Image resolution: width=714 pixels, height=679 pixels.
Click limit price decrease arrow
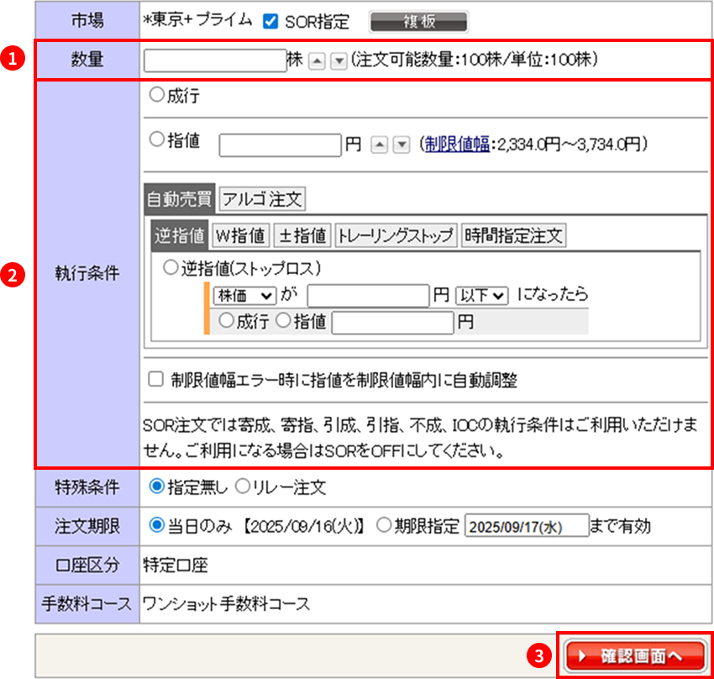click(x=402, y=145)
